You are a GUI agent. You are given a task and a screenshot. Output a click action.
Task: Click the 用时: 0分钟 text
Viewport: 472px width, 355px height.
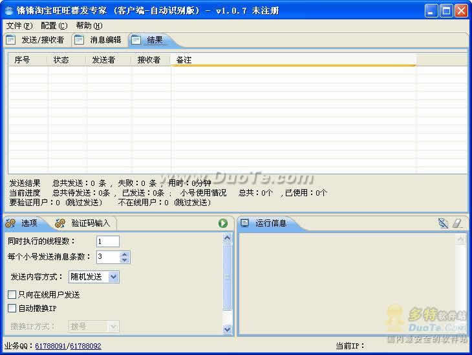(189, 183)
